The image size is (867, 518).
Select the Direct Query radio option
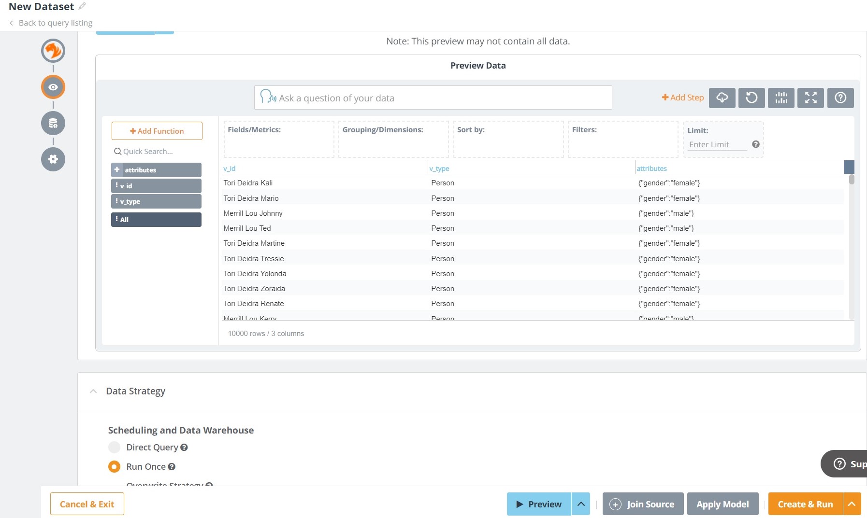pyautogui.click(x=115, y=448)
